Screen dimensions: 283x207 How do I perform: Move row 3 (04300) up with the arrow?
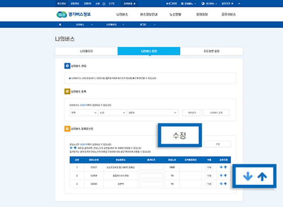pyautogui.click(x=225, y=184)
